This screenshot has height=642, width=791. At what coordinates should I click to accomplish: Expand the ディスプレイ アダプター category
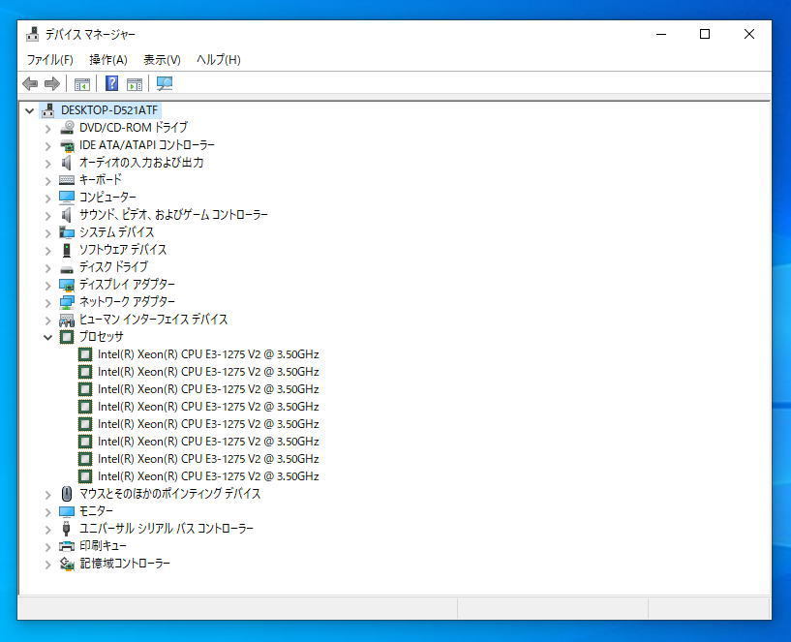[47, 286]
